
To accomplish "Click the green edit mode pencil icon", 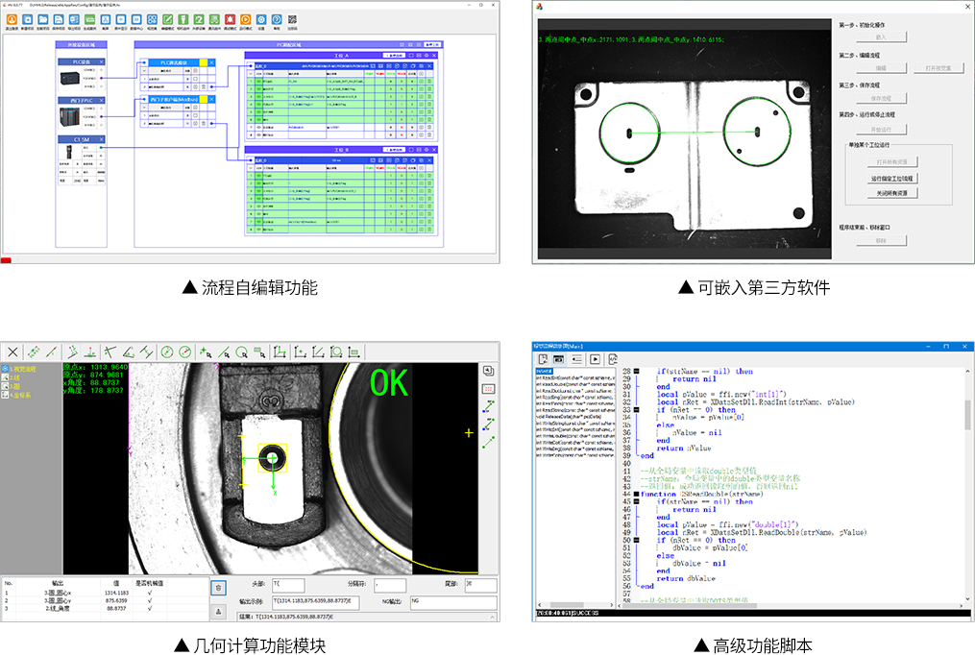I will 167,20.
